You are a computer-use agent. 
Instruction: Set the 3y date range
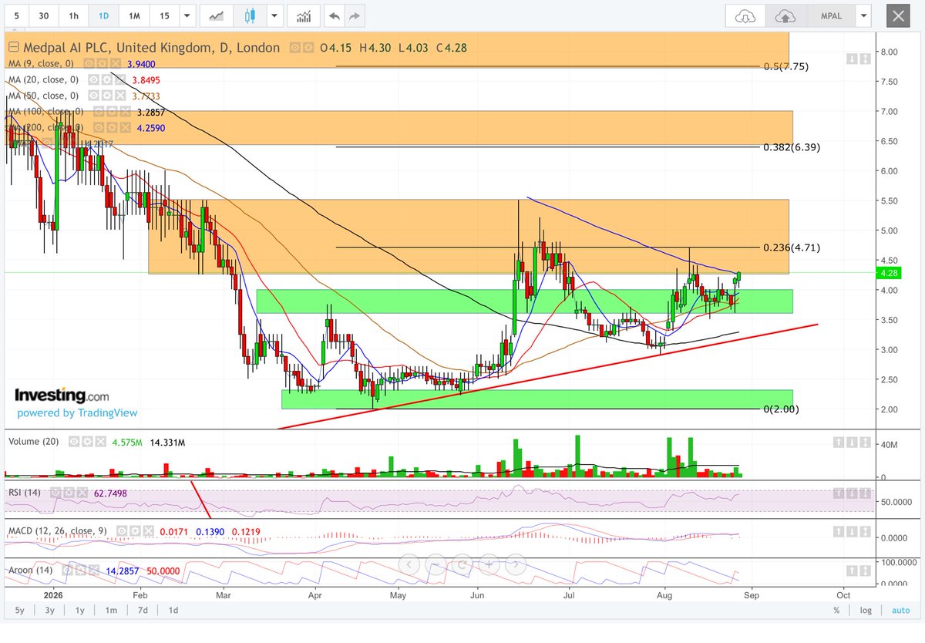point(49,611)
